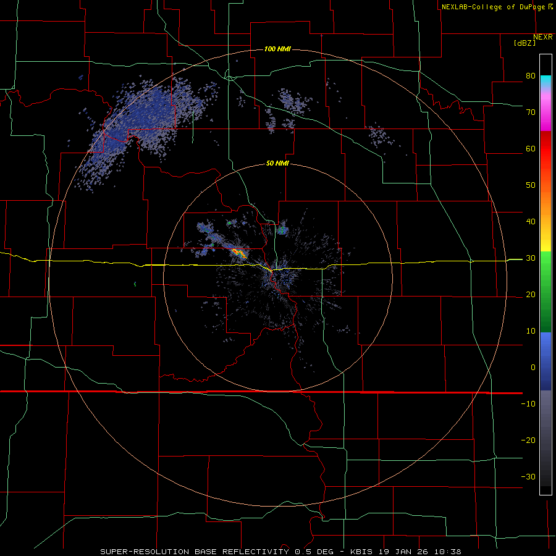Click the 50 value on dBZ scale
Image resolution: width=556 pixels, height=556 pixels.
[531, 185]
